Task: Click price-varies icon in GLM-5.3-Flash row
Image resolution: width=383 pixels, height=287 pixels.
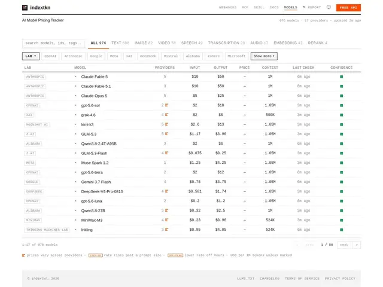Action: point(166,153)
